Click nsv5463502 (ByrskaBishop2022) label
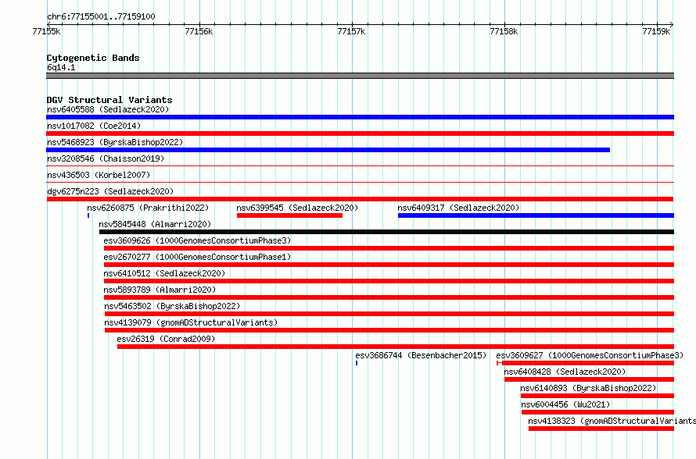This screenshot has height=459, width=696. click(x=172, y=306)
